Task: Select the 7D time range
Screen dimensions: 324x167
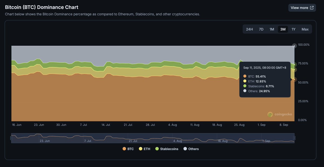Action: (261, 29)
